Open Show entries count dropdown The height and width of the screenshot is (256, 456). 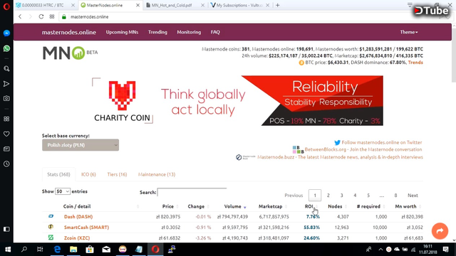point(63,191)
